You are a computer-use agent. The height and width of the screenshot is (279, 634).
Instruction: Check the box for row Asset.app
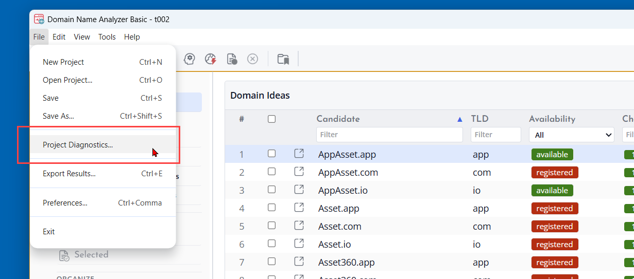pyautogui.click(x=271, y=207)
